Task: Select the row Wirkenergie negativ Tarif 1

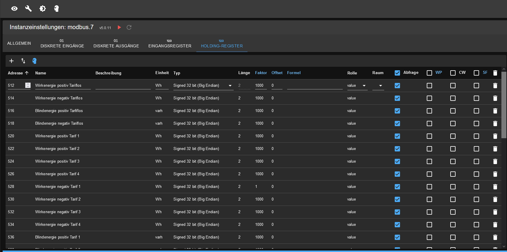Action: pyautogui.click(x=253, y=187)
